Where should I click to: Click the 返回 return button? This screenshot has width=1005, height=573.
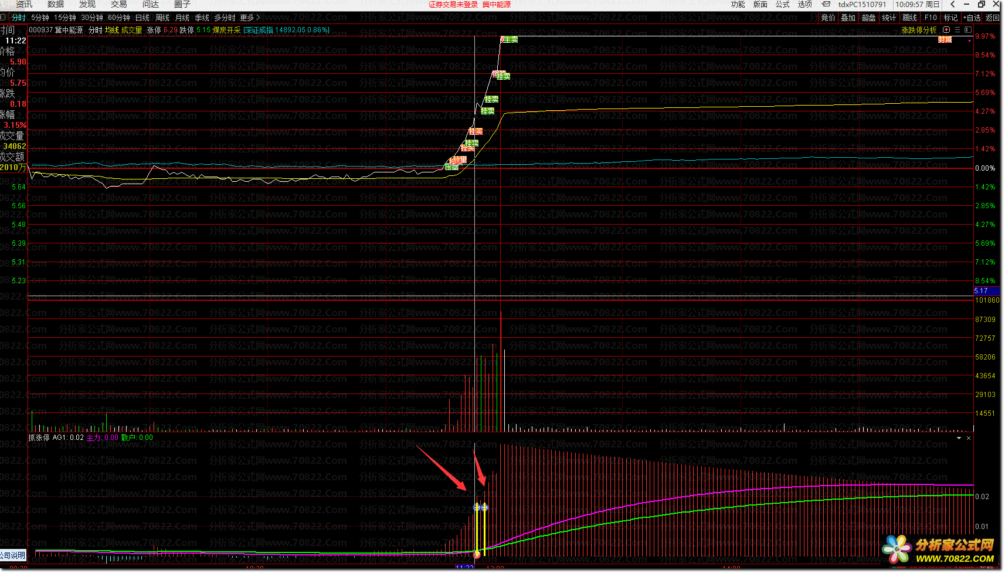click(993, 18)
